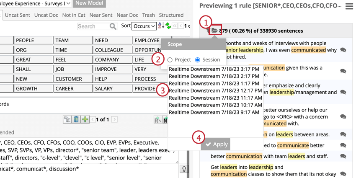The image size is (356, 178).
Task: Switch to the Near Sent tab
Action: click(101, 15)
